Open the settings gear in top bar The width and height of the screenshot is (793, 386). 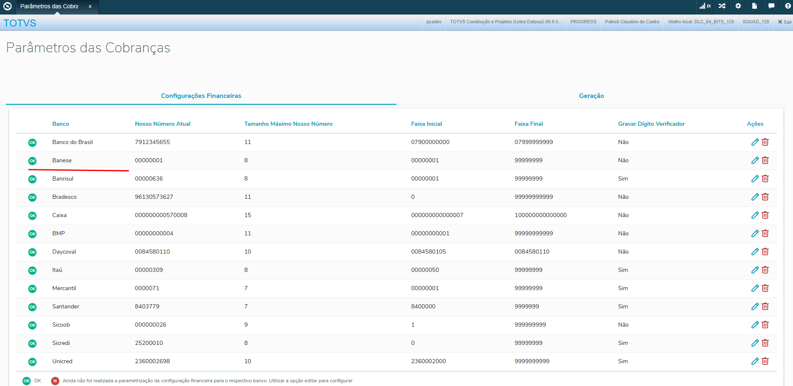point(738,6)
